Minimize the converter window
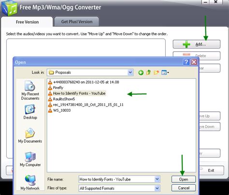The image size is (229, 195). [x=205, y=2]
